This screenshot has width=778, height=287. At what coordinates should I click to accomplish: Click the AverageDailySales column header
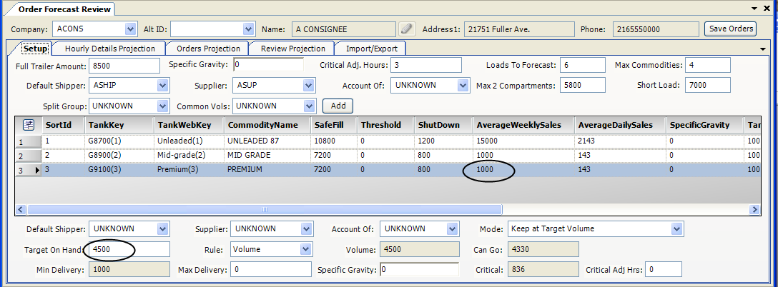coord(620,125)
